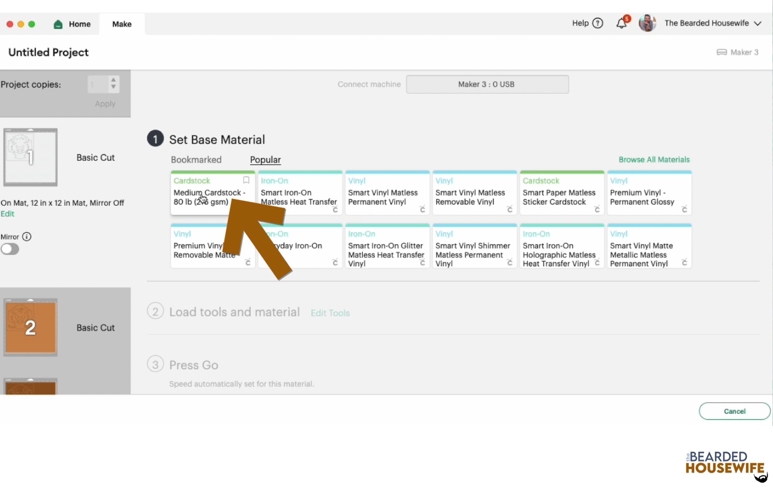
Task: Select the Popular materials tab
Action: [x=265, y=159]
